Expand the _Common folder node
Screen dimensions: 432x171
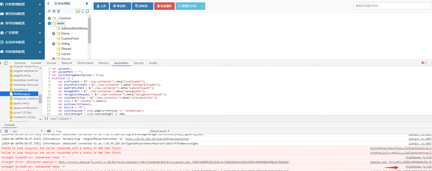(x=49, y=18)
